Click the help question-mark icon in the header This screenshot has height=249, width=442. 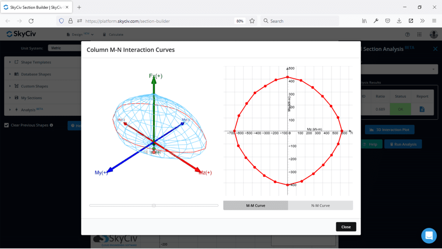tap(407, 34)
